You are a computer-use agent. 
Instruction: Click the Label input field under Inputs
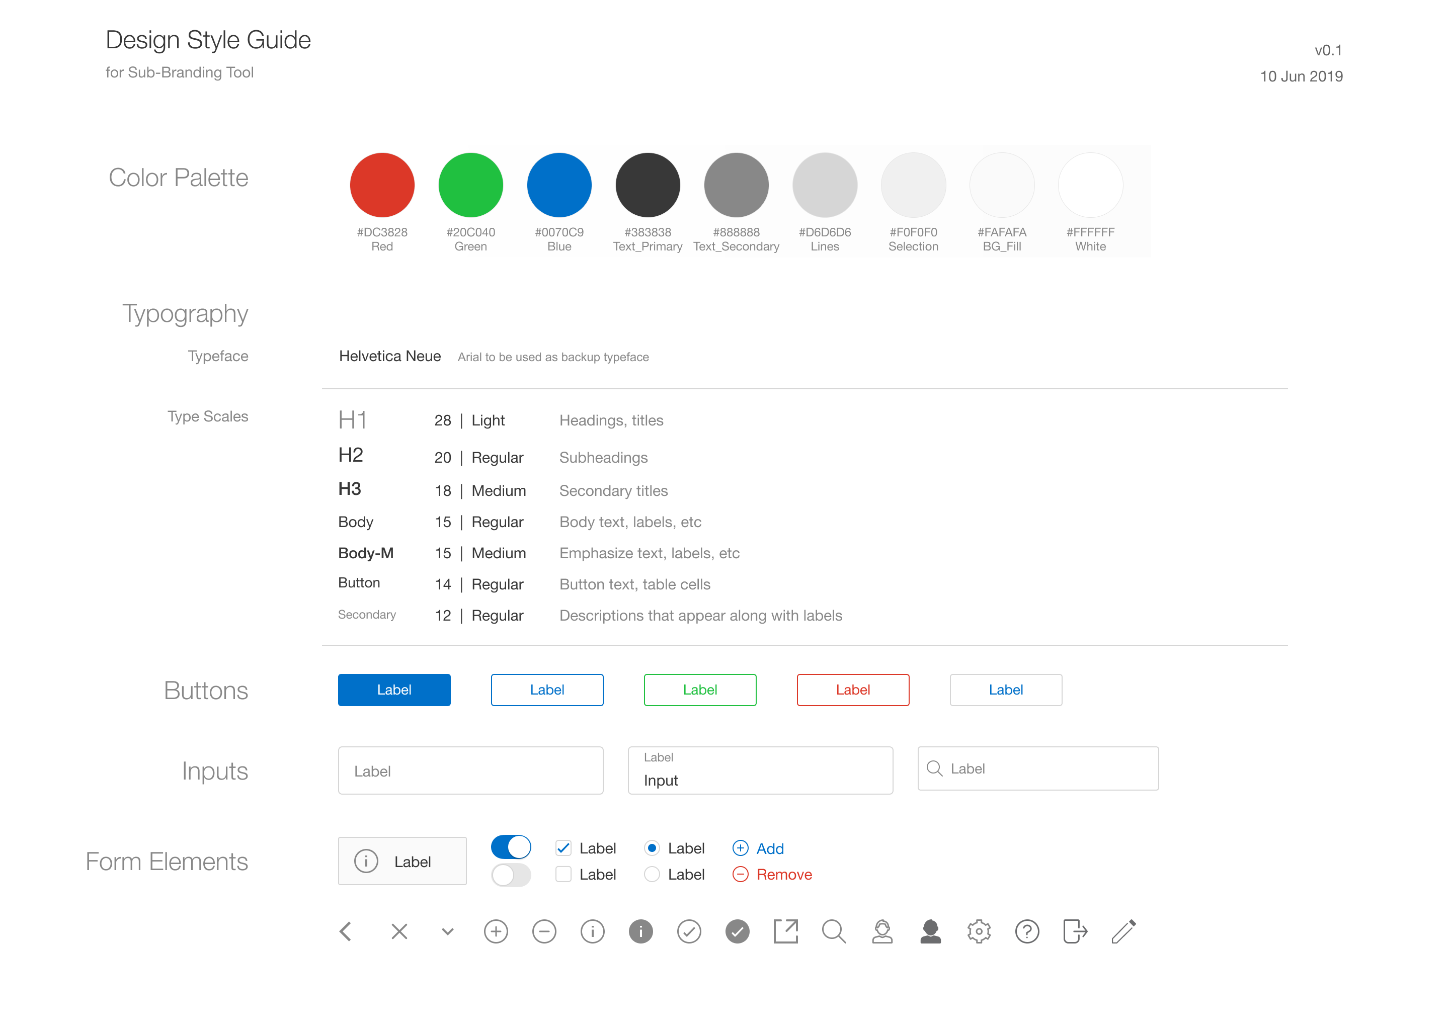point(470,770)
